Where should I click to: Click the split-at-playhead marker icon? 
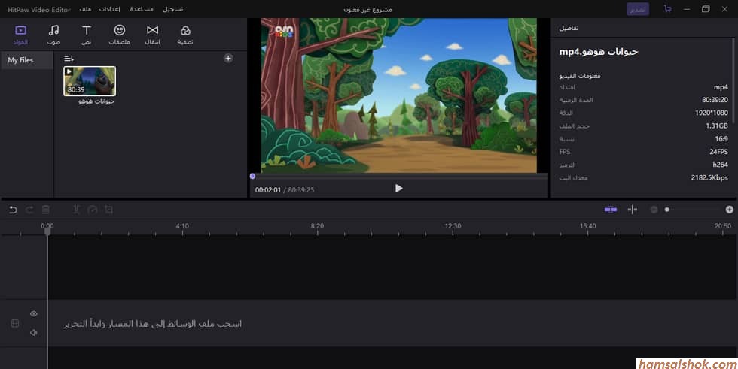[633, 210]
